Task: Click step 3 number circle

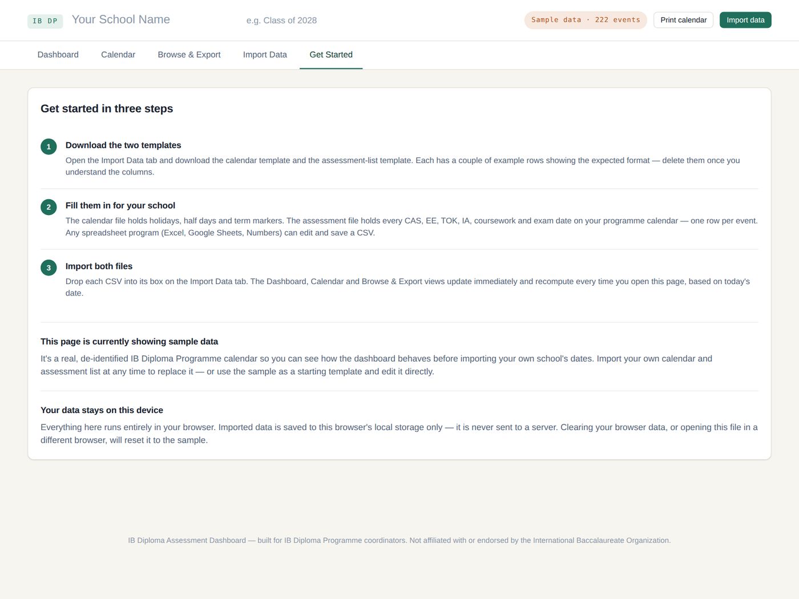Action: coord(49,268)
